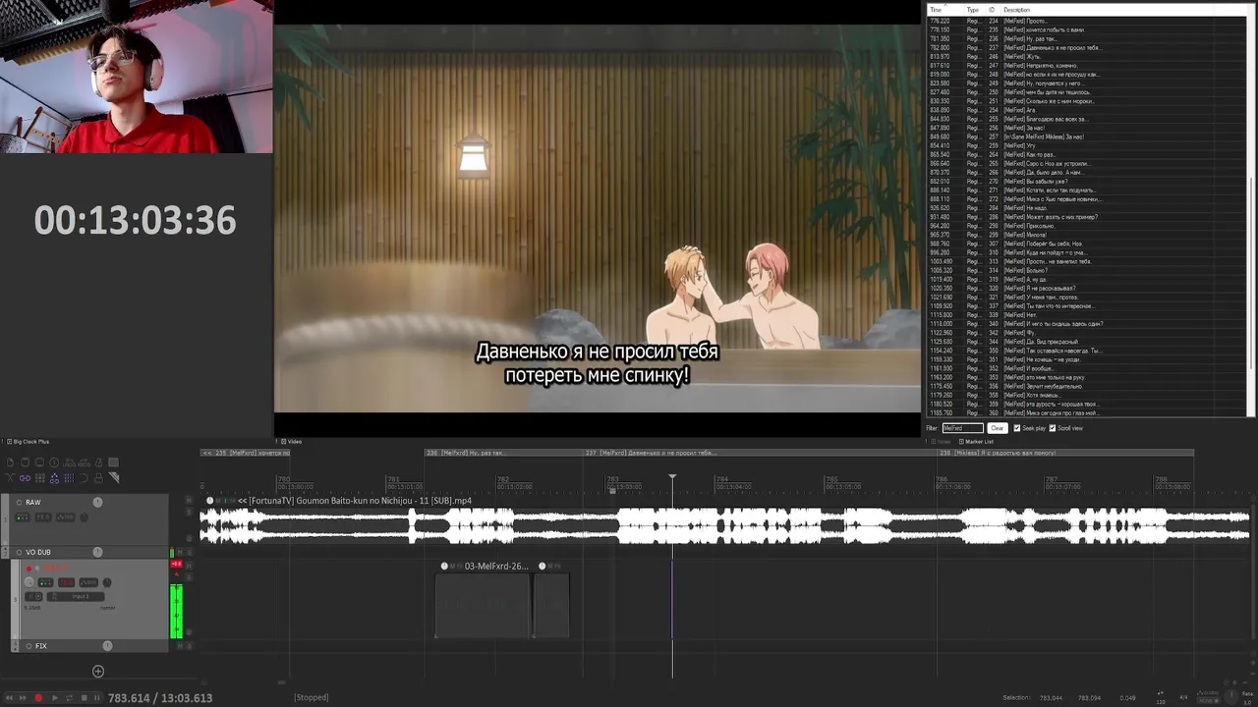The width and height of the screenshot is (1258, 707).
Task: Click Go to end transport button
Action: tap(23, 698)
